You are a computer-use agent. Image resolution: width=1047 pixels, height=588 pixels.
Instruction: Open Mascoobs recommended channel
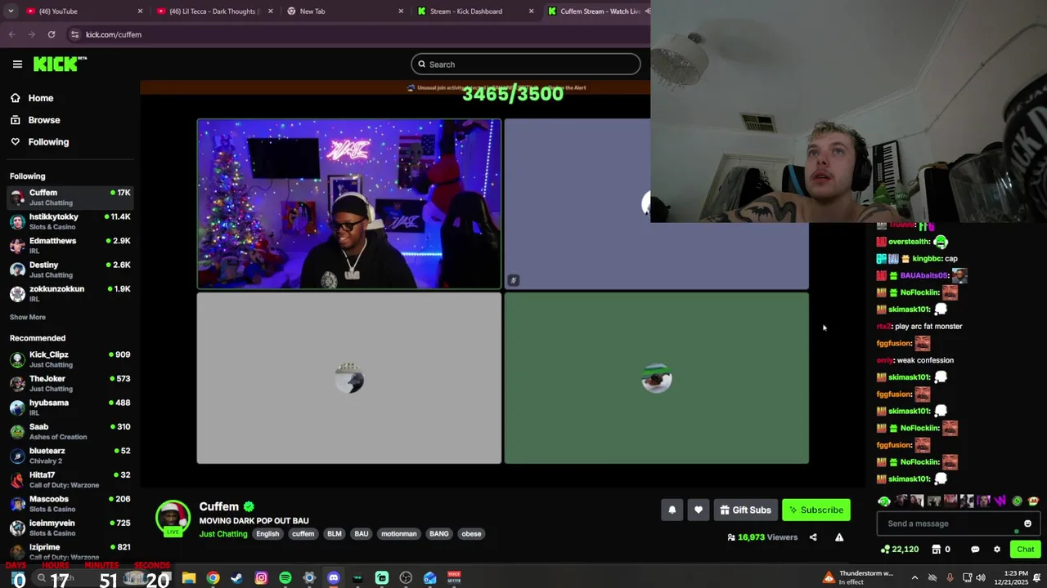coord(70,504)
